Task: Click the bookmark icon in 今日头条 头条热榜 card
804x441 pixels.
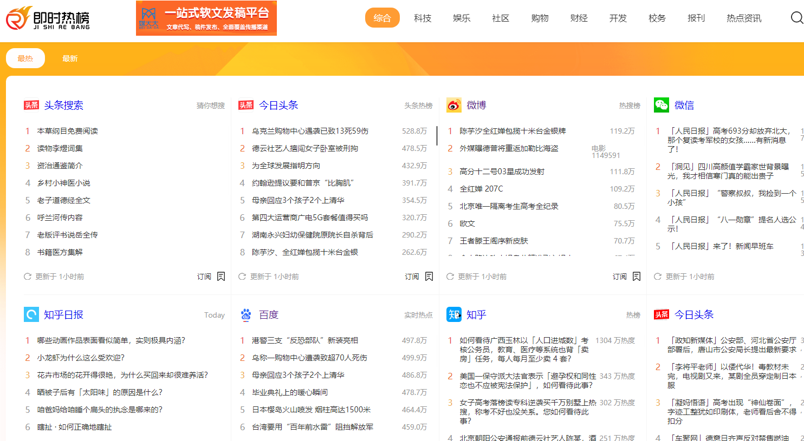Action: pyautogui.click(x=429, y=277)
